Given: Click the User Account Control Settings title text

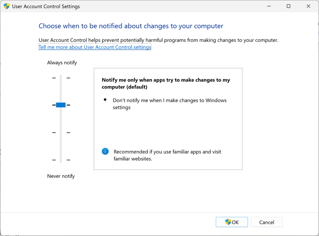Looking at the screenshot, I should pyautogui.click(x=46, y=6).
